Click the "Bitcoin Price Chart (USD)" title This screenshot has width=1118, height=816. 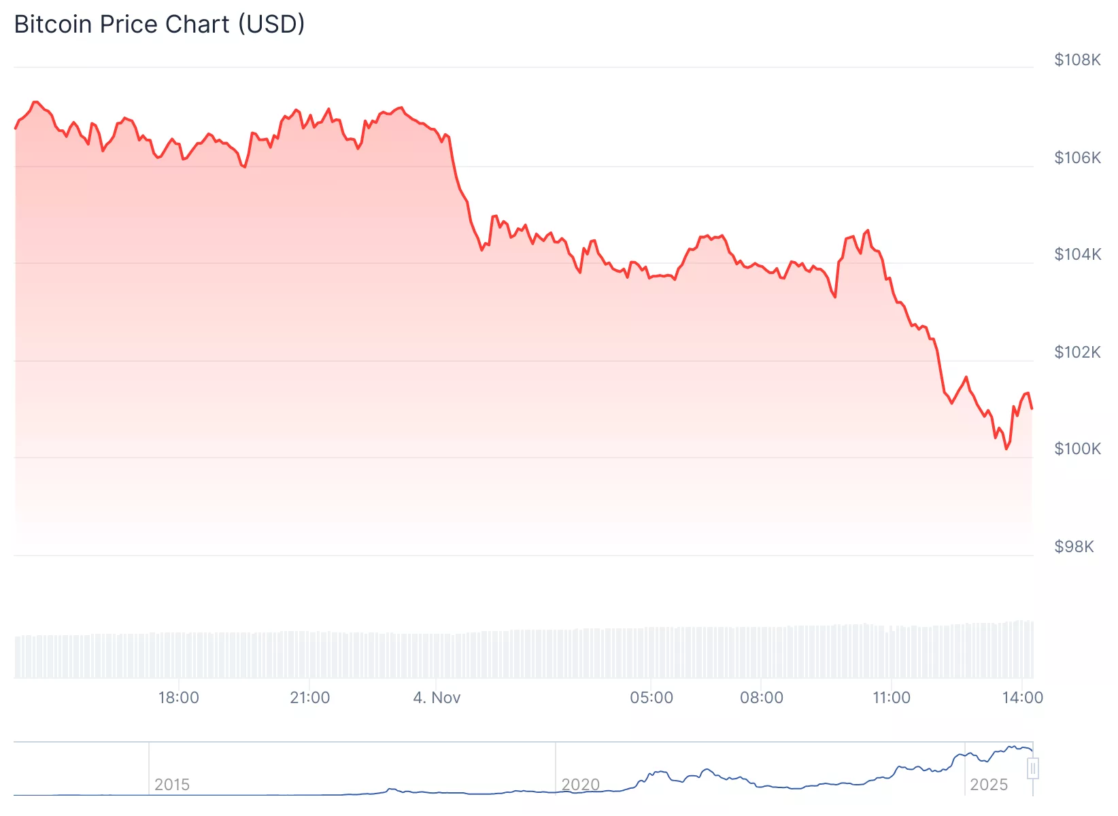(x=159, y=24)
